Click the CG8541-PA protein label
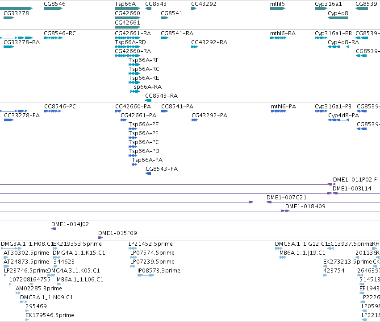 (177, 107)
